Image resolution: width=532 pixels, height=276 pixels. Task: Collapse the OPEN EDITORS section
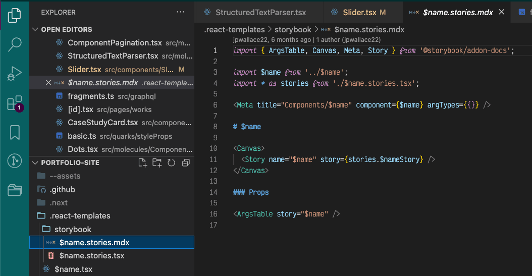coord(35,29)
